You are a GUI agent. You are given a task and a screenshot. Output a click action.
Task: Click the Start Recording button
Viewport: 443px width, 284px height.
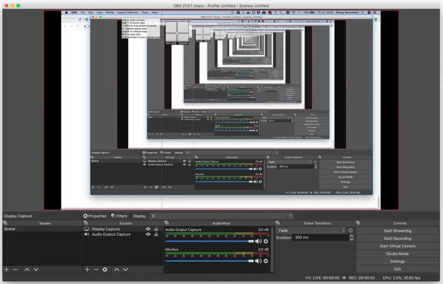click(397, 239)
